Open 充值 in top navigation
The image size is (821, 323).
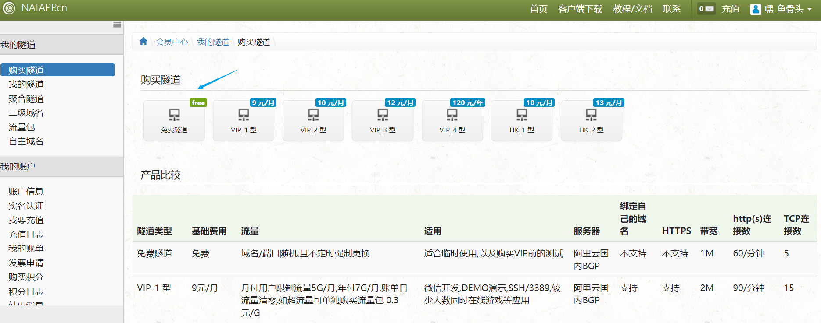coord(731,9)
